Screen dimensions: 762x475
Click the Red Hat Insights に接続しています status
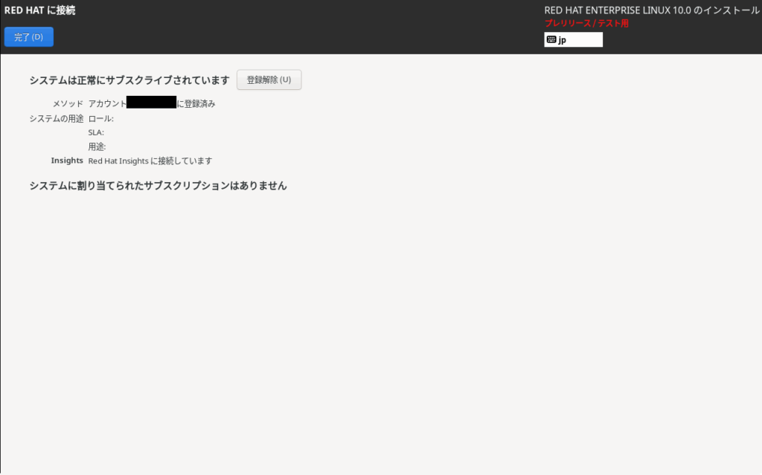(x=150, y=161)
